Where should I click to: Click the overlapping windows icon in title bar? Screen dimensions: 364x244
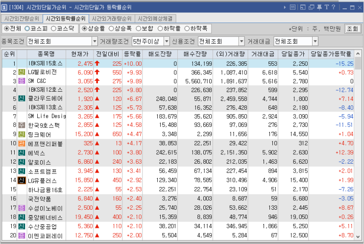coord(311,7)
